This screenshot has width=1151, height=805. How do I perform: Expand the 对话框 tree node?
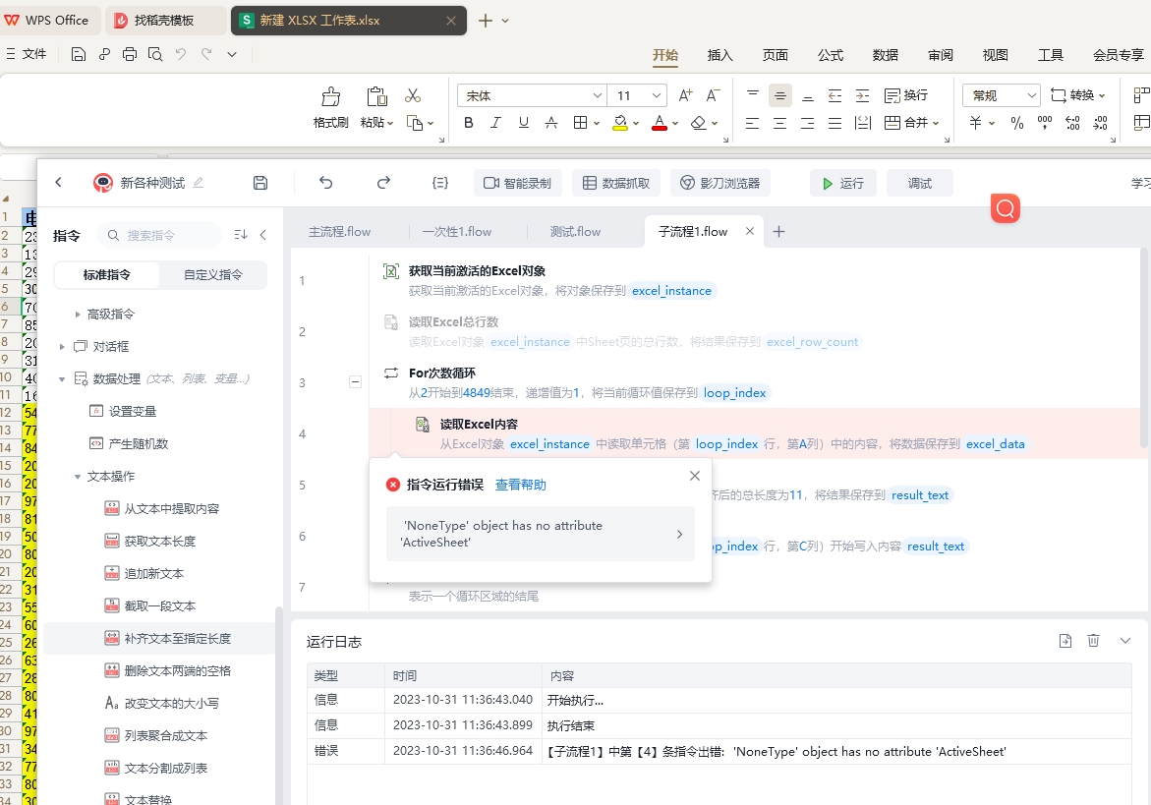coord(62,346)
